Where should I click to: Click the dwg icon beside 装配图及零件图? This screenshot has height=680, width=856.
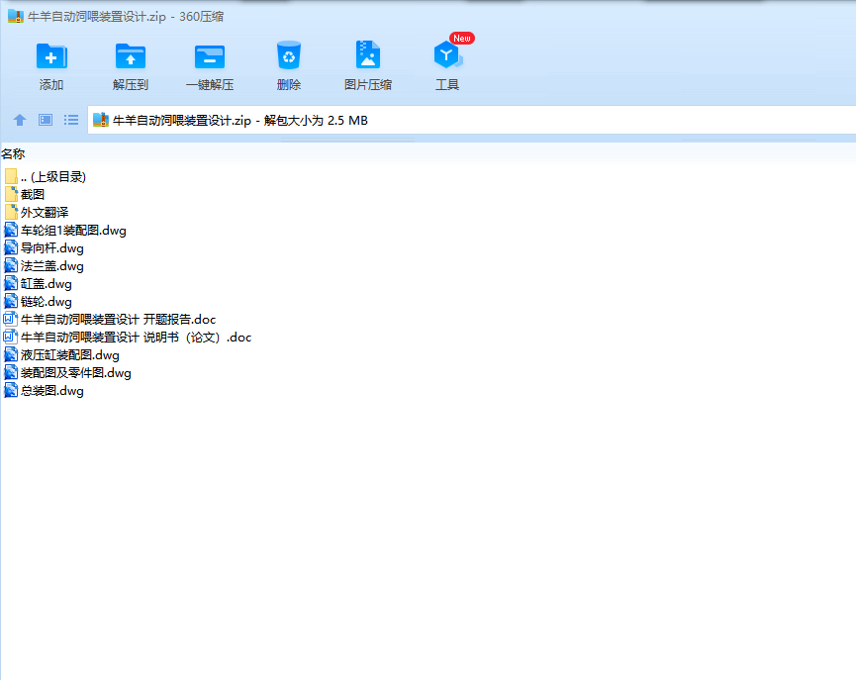(x=11, y=372)
